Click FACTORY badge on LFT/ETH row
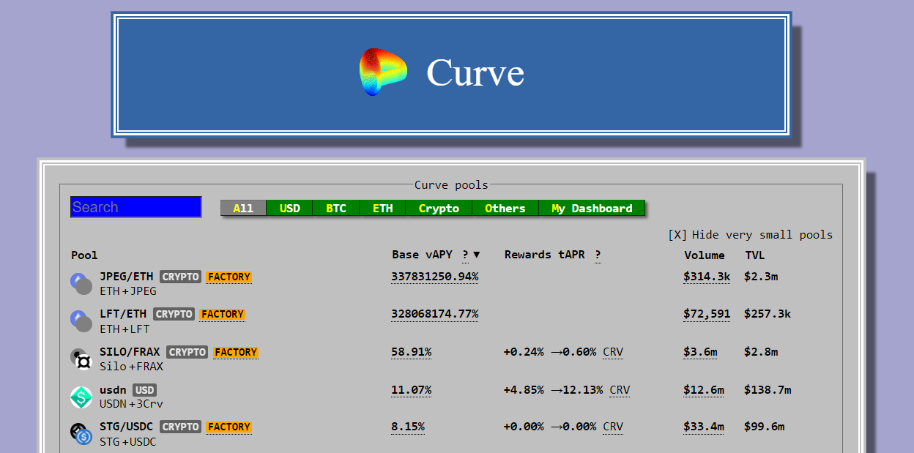The image size is (914, 453). point(222,314)
